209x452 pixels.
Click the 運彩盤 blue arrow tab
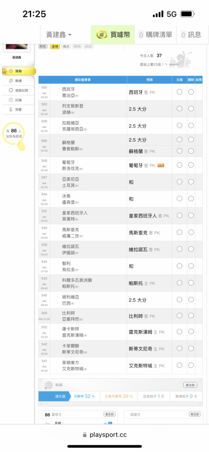point(55,396)
